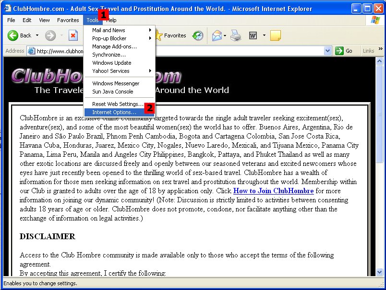Expand the Pop-up Blocker submenu
Image resolution: width=386 pixels, height=290 pixels.
point(120,38)
